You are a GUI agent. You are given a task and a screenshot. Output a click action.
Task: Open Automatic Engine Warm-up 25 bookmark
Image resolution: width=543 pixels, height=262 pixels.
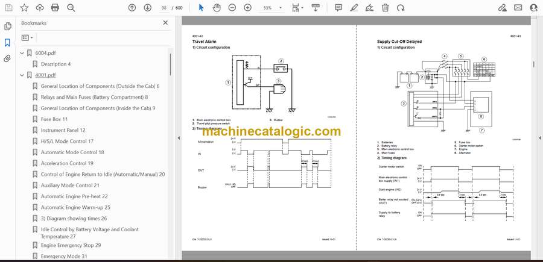75,207
